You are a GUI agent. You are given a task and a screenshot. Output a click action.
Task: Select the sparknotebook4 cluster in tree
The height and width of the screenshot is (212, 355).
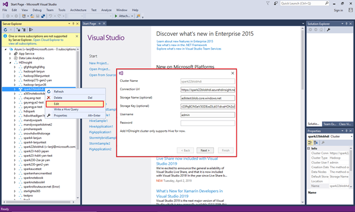click(34, 182)
